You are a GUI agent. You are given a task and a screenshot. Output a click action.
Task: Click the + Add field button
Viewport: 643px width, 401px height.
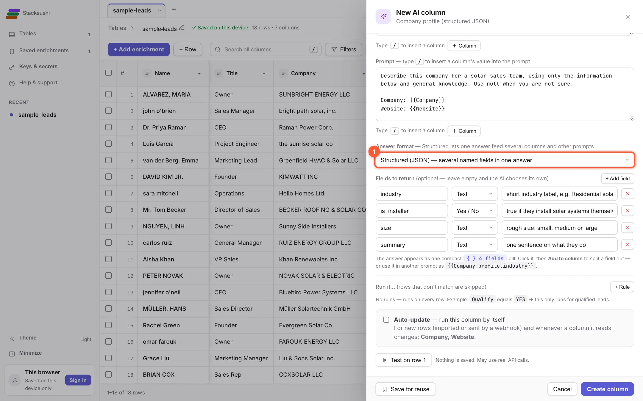[617, 179]
